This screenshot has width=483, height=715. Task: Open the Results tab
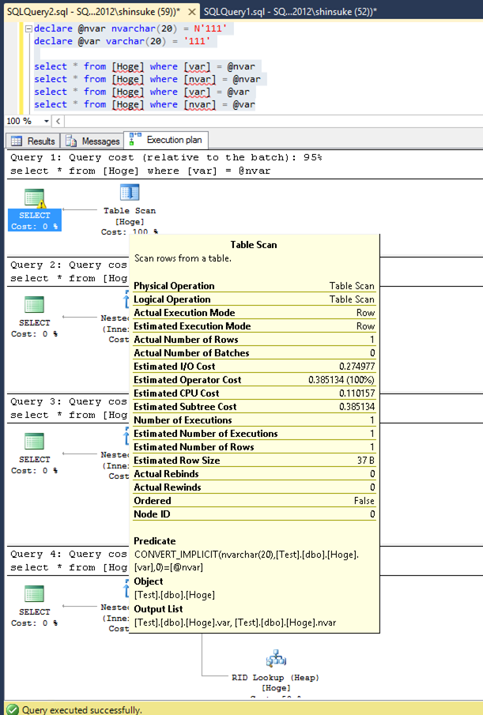pyautogui.click(x=33, y=141)
